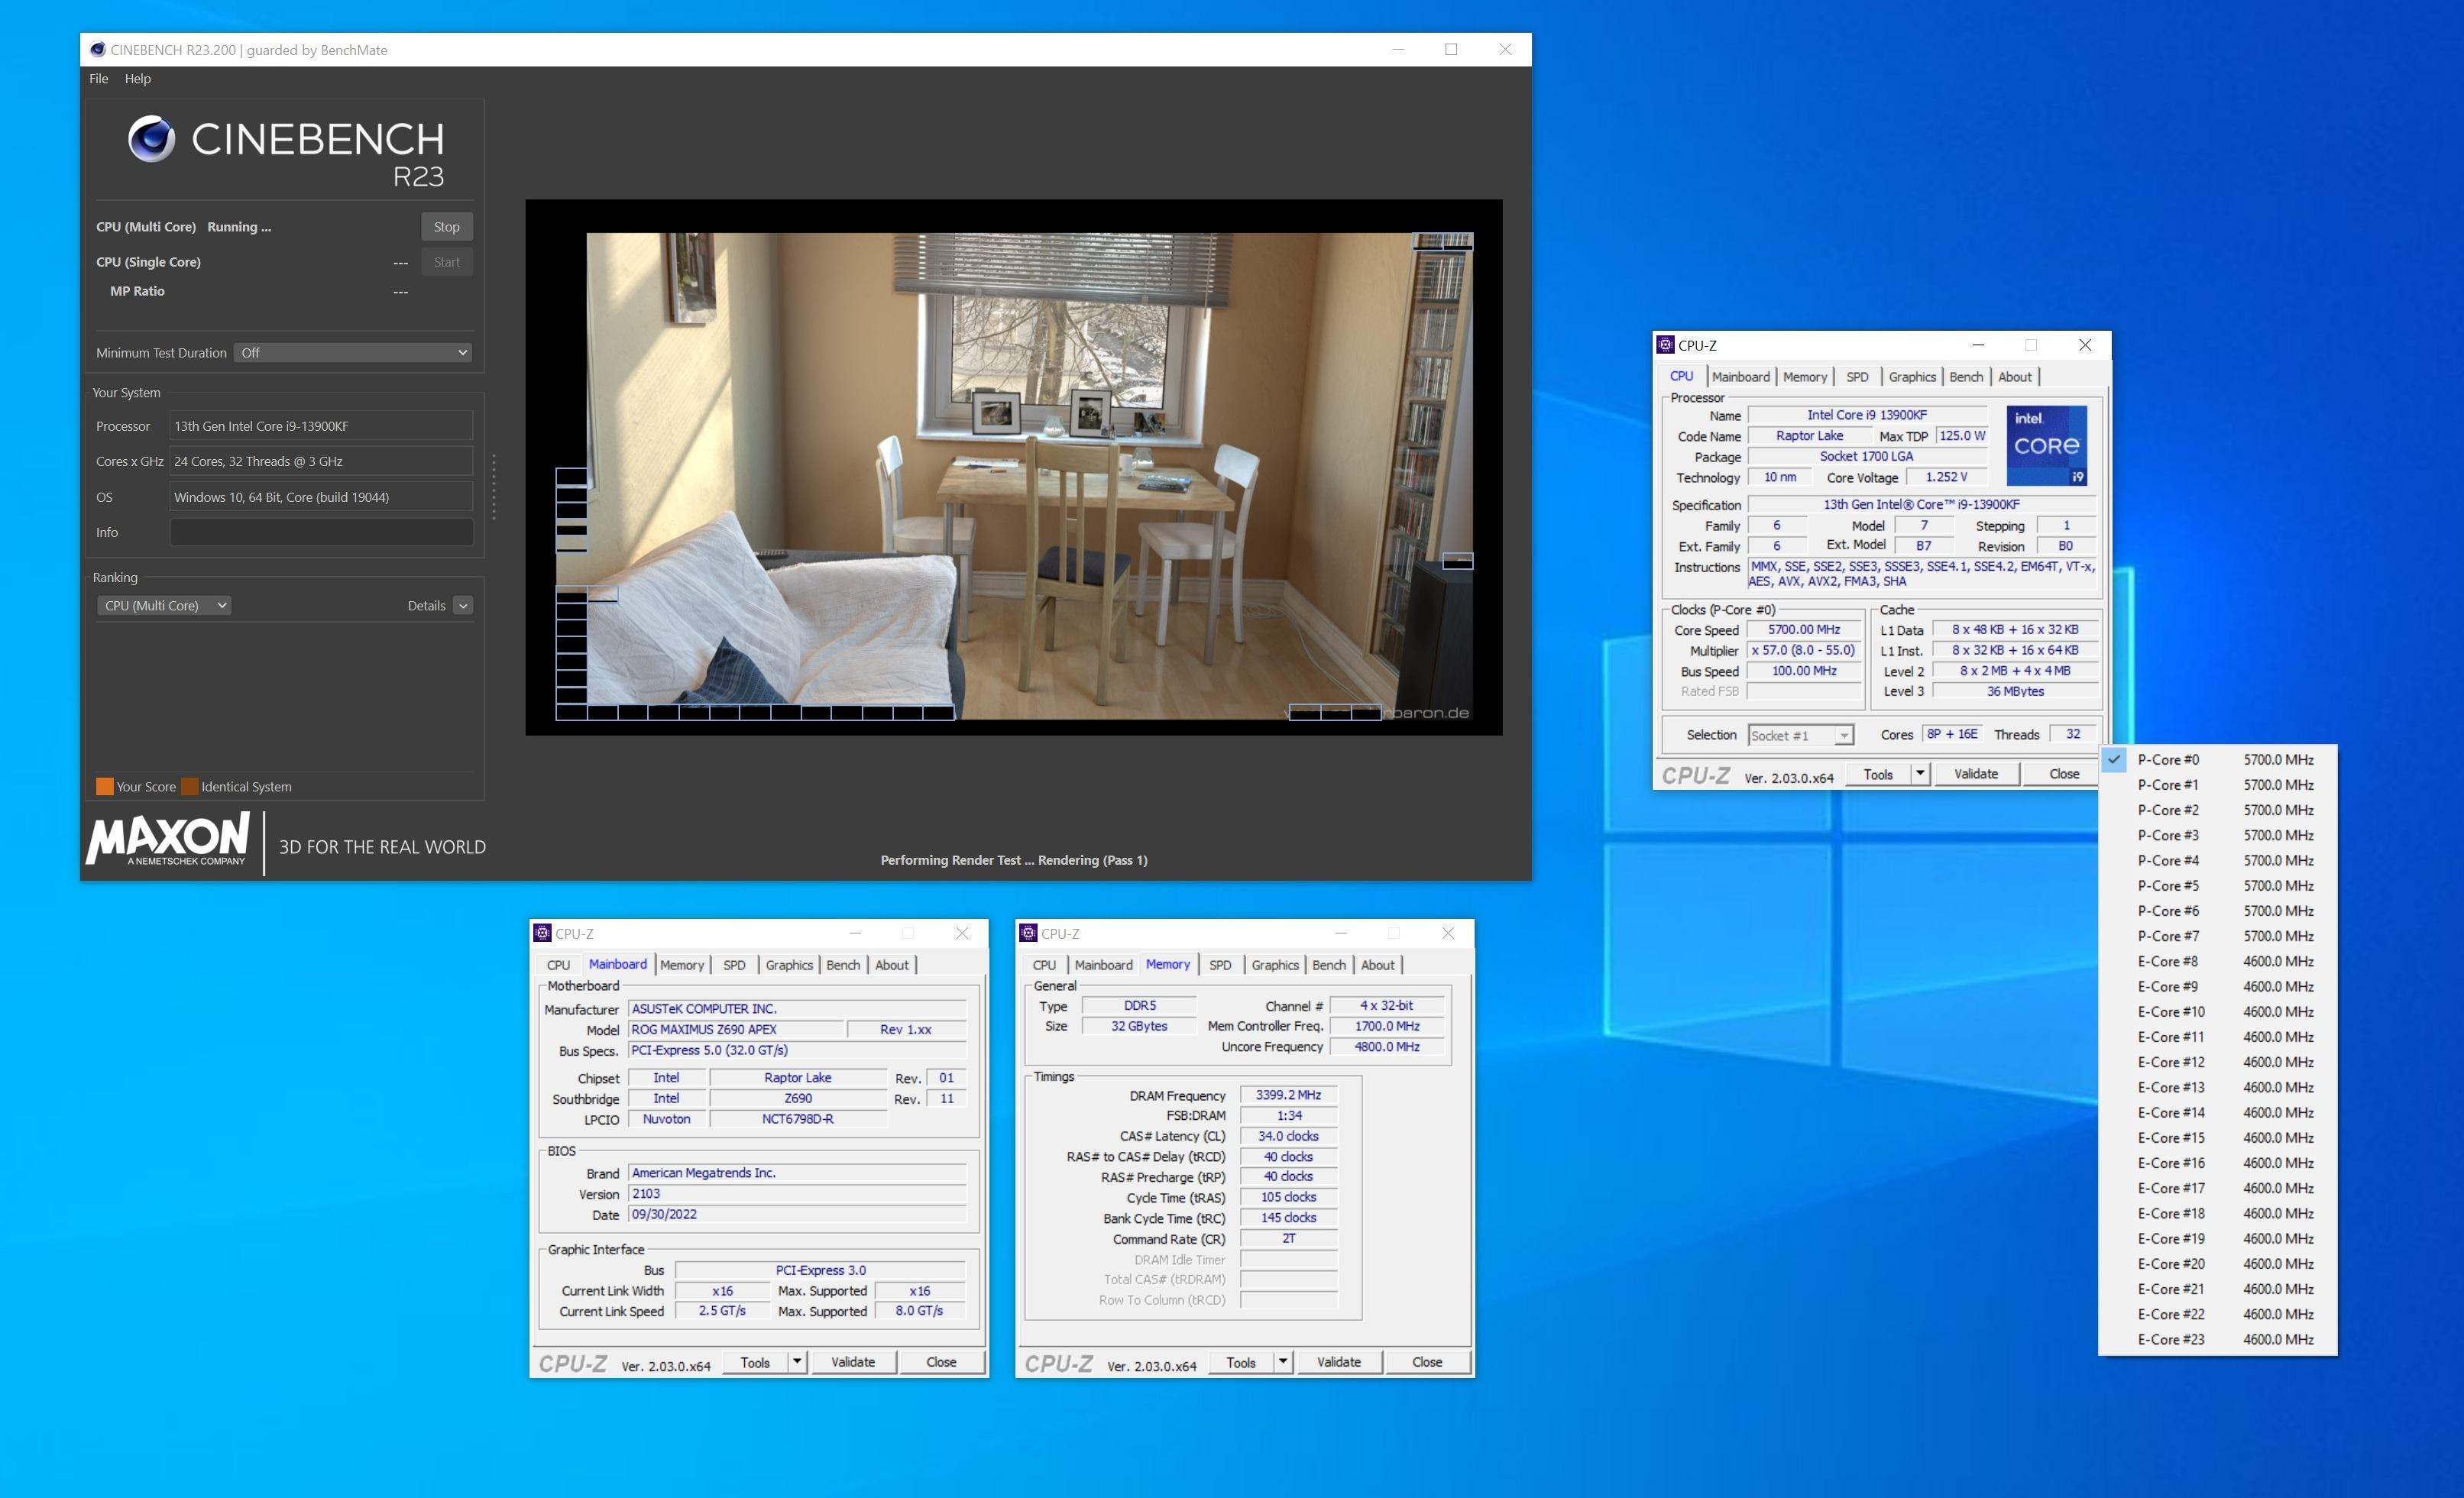Click the empty Info text field
This screenshot has width=2464, height=1498.
[x=321, y=532]
